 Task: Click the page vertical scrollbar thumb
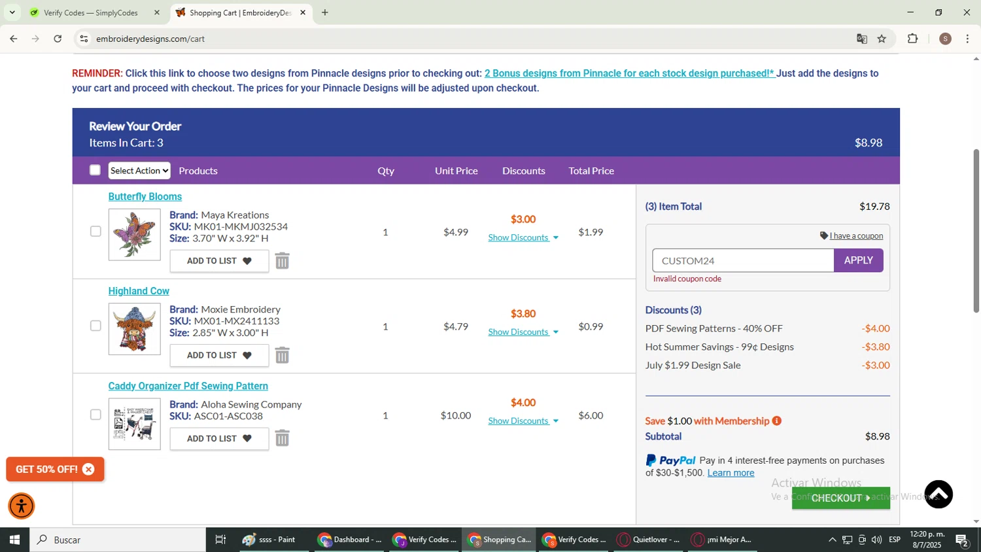coord(976,231)
